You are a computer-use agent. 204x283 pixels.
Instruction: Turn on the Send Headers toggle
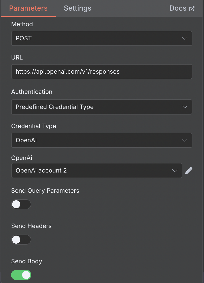coord(21,240)
